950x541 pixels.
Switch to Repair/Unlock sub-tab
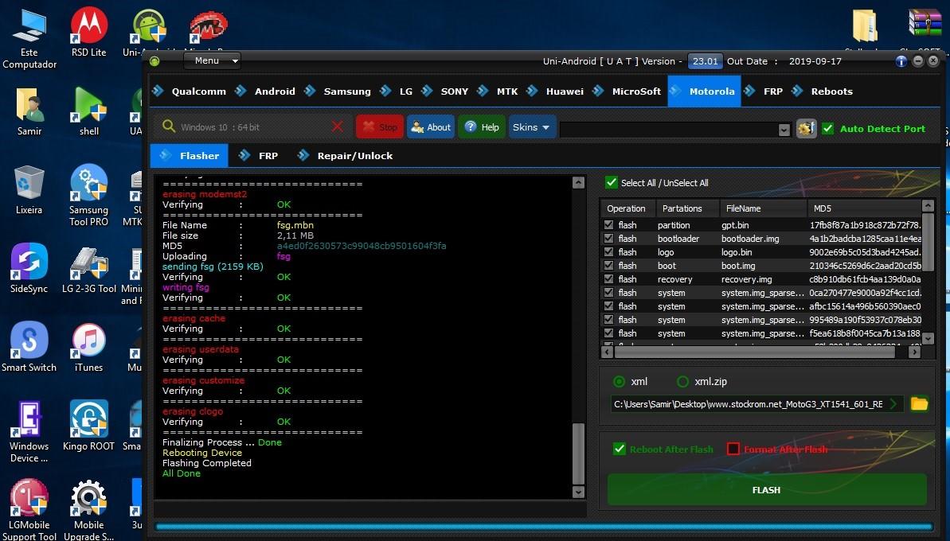click(x=346, y=155)
